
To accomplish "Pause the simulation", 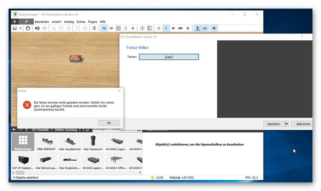I will 159,28.
